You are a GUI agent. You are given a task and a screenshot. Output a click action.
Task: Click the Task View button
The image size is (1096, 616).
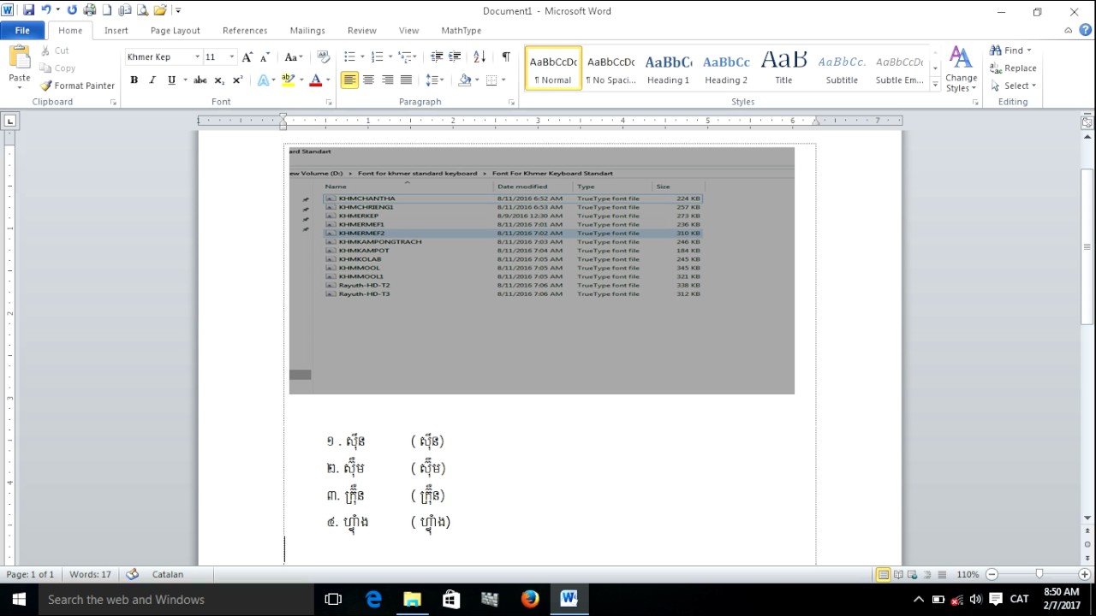[x=333, y=599]
